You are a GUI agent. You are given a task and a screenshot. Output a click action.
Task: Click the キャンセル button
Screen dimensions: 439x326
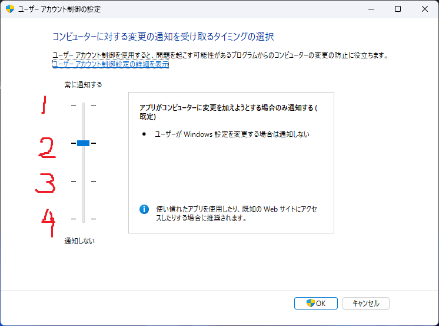(x=366, y=303)
